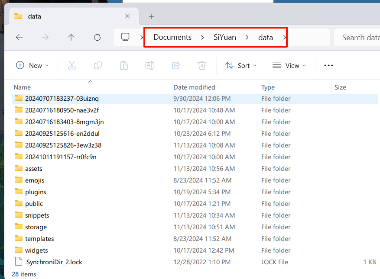Add a new tab with plus button
The height and width of the screenshot is (279, 380).
[151, 16]
